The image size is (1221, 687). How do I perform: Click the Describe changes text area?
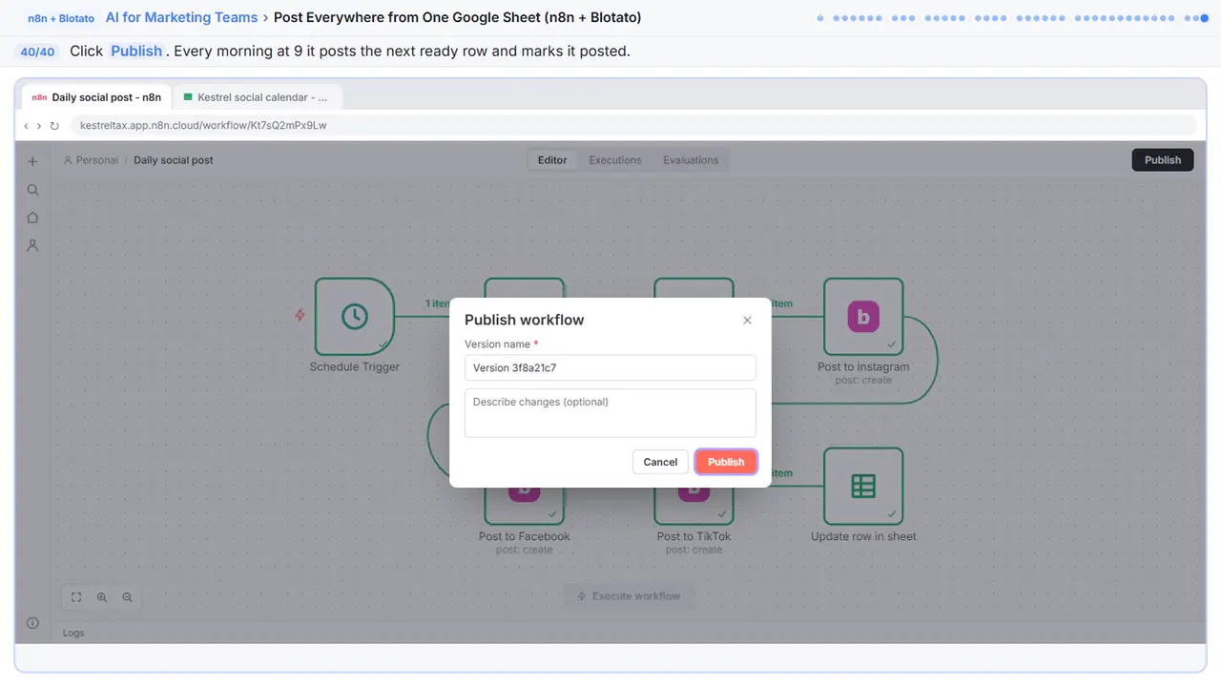(x=610, y=413)
